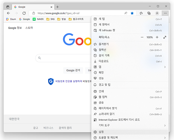The width and height of the screenshot is (174, 140).
Task: Close the Google tab
Action: (51, 7)
